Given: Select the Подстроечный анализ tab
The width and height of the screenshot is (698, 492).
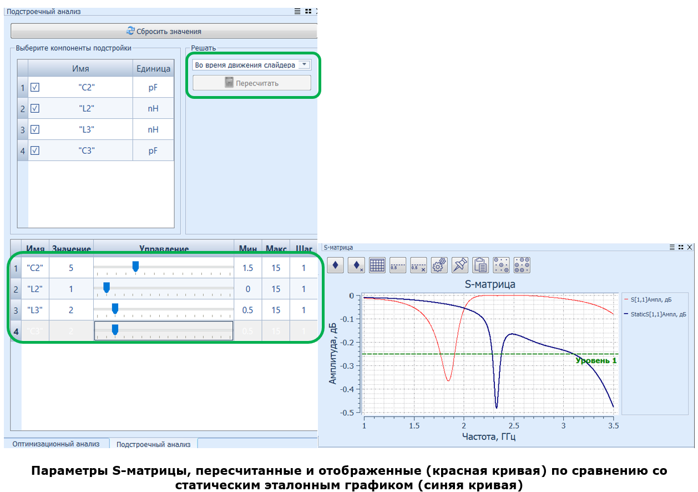Looking at the screenshot, I should (x=154, y=444).
